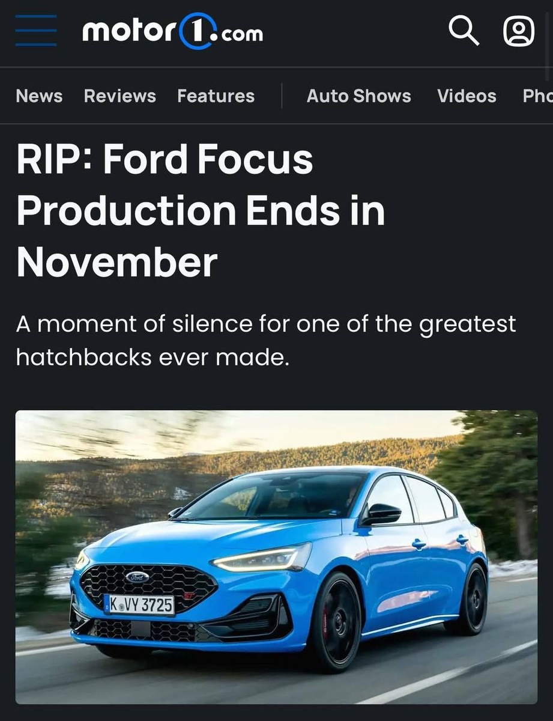Image resolution: width=553 pixels, height=721 pixels.
Task: Click the K VY 3725 license plate
Action: pyautogui.click(x=139, y=604)
